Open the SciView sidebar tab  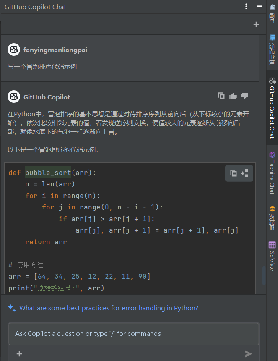(x=272, y=256)
